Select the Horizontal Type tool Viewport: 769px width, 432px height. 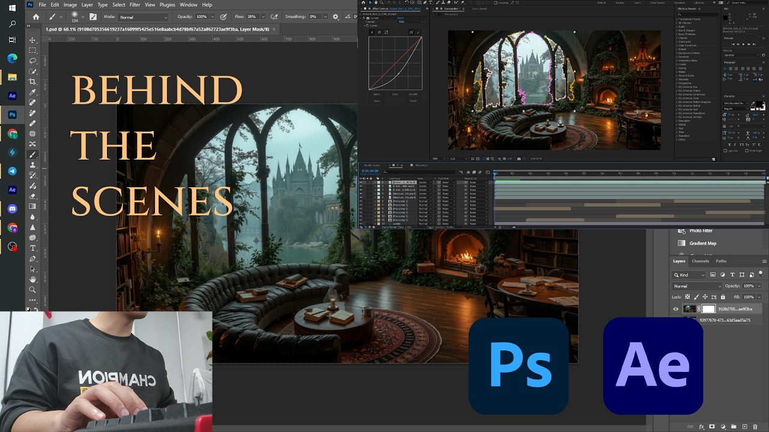pyautogui.click(x=33, y=248)
